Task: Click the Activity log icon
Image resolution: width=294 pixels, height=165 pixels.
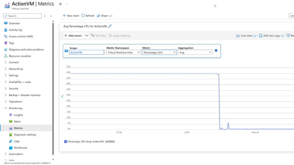Action: [x=6, y=30]
